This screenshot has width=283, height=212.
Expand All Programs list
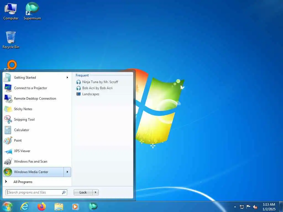[x=23, y=182]
